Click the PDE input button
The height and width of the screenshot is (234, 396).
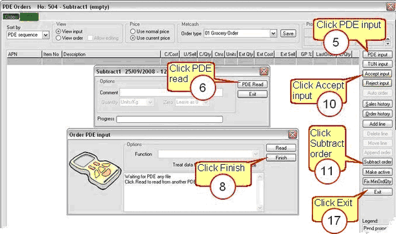[377, 54]
